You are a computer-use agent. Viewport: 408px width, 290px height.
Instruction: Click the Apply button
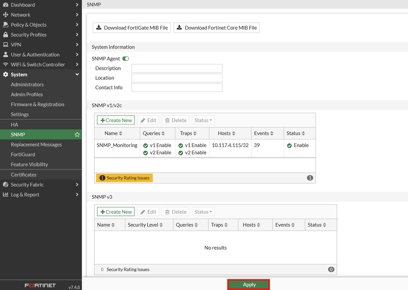248,284
